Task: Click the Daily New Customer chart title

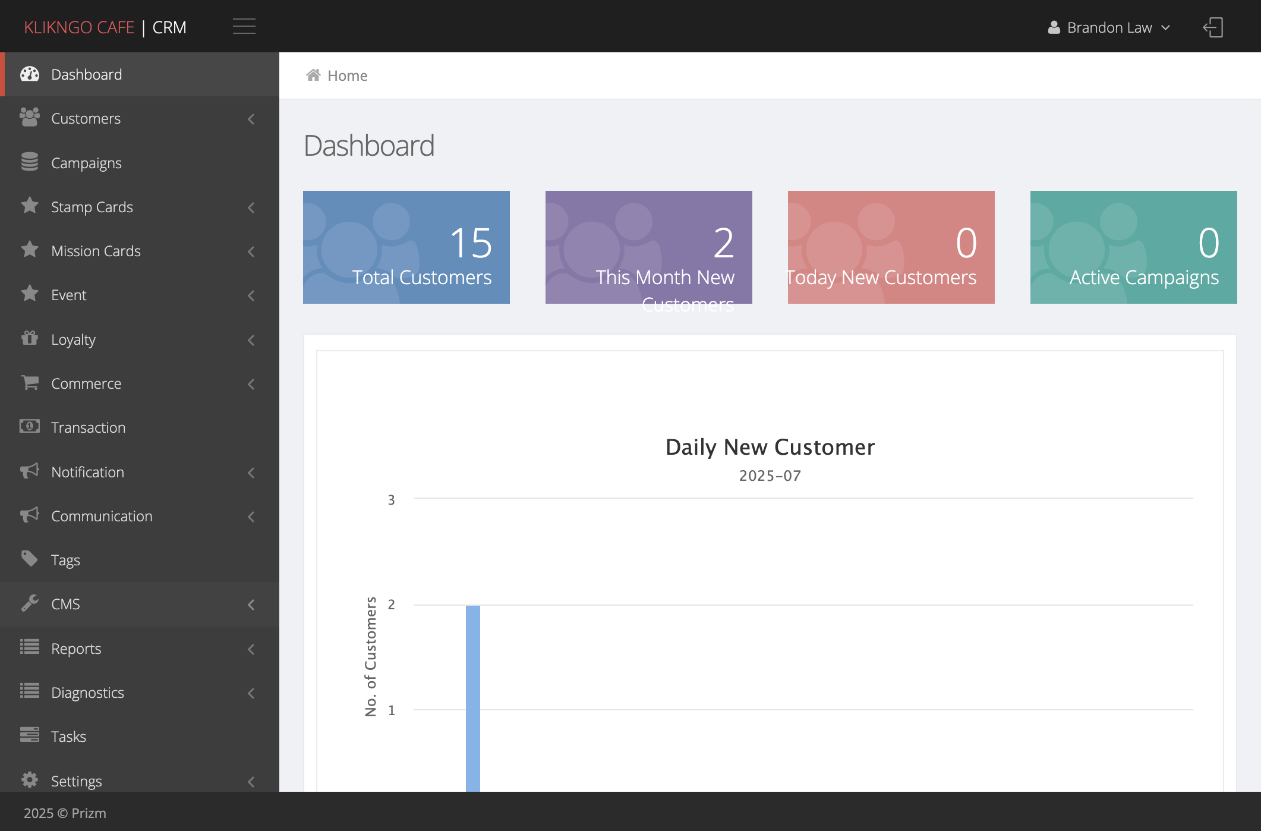Action: pyautogui.click(x=770, y=447)
